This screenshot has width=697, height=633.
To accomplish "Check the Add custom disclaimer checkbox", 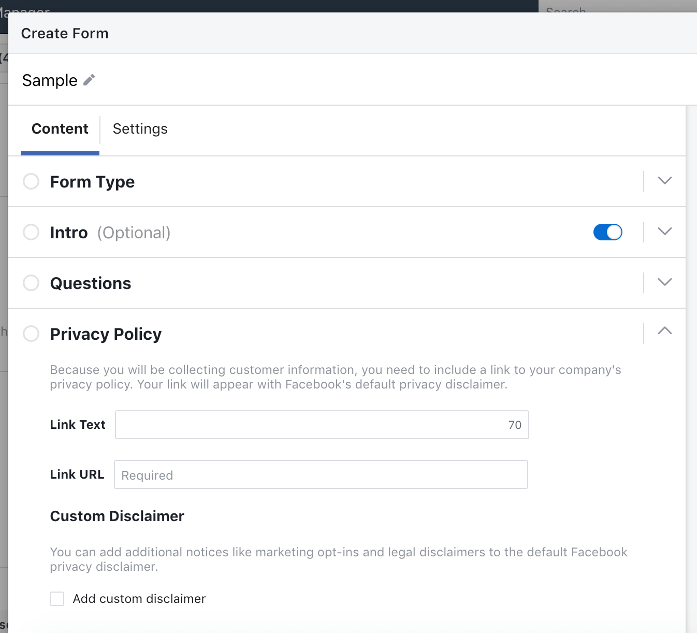I will pyautogui.click(x=57, y=599).
